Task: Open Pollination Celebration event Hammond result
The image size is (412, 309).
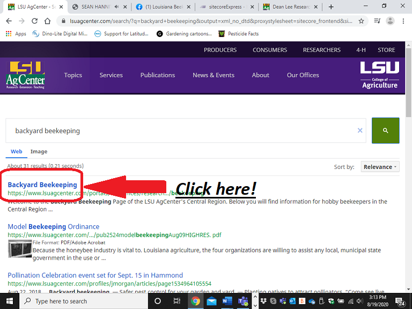Action: tap(95, 275)
